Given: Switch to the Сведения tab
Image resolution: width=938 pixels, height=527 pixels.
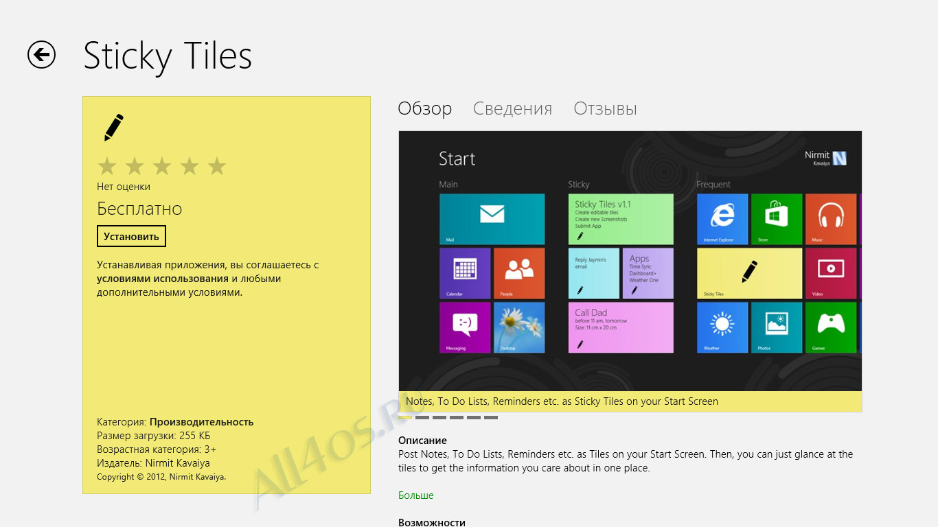Looking at the screenshot, I should [513, 108].
